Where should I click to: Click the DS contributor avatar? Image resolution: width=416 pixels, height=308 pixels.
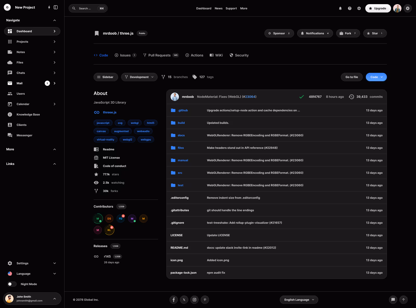click(109, 219)
